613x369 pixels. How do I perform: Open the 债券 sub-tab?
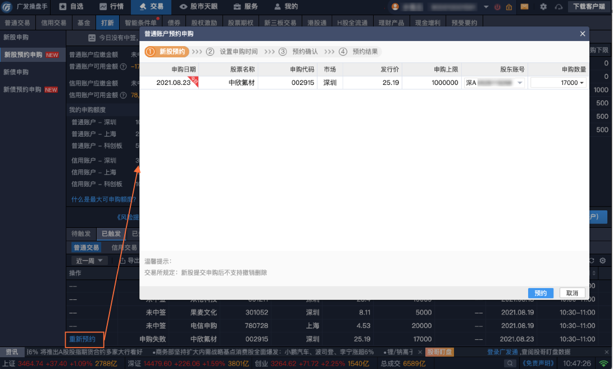pyautogui.click(x=174, y=22)
